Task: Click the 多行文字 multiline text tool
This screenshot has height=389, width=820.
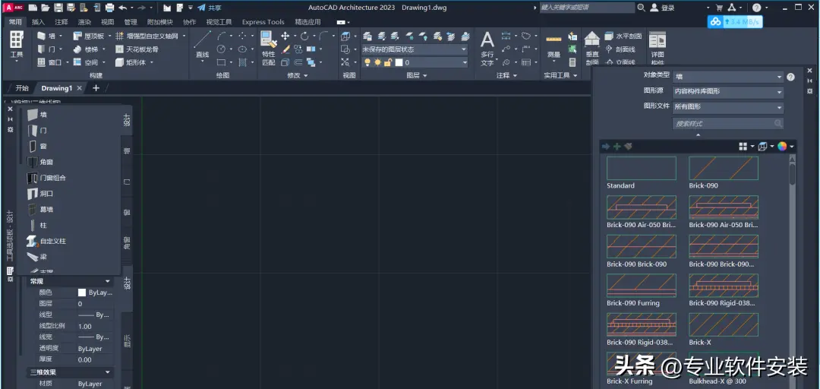Action: coord(487,48)
